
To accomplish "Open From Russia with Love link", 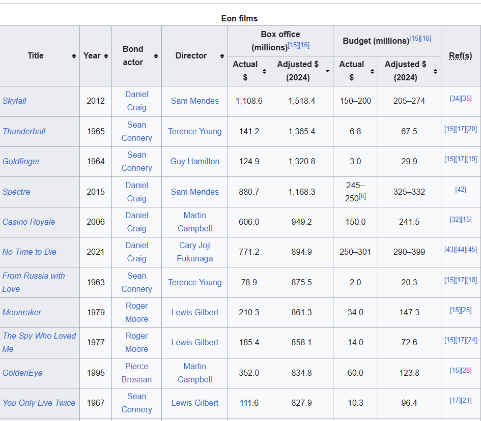I will [x=34, y=282].
